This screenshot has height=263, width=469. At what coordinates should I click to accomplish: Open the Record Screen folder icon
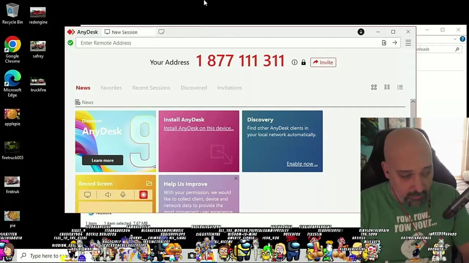point(149,183)
